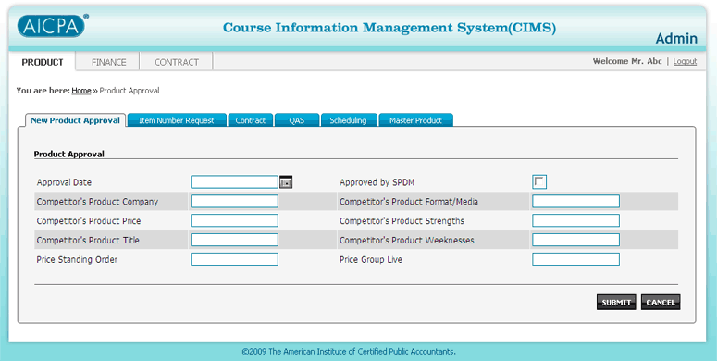This screenshot has width=717, height=361.
Task: Click the CANCEL button
Action: point(661,302)
